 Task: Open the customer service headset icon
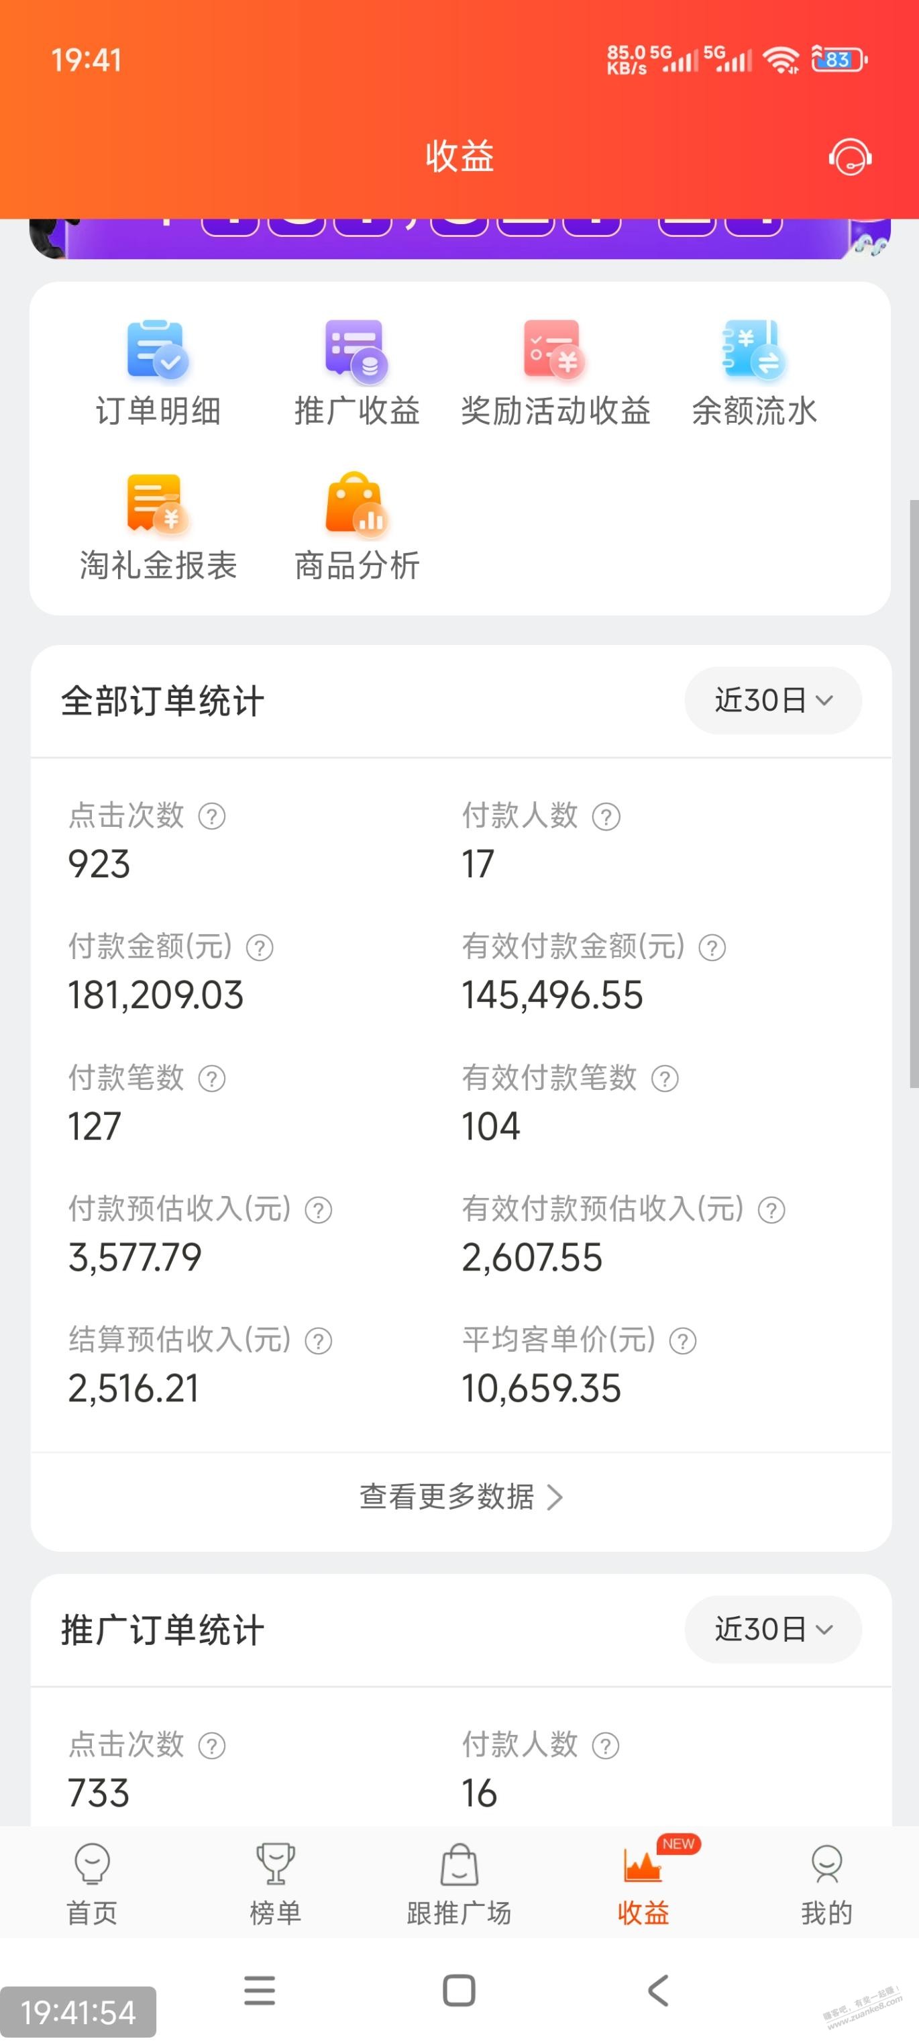pyautogui.click(x=849, y=157)
